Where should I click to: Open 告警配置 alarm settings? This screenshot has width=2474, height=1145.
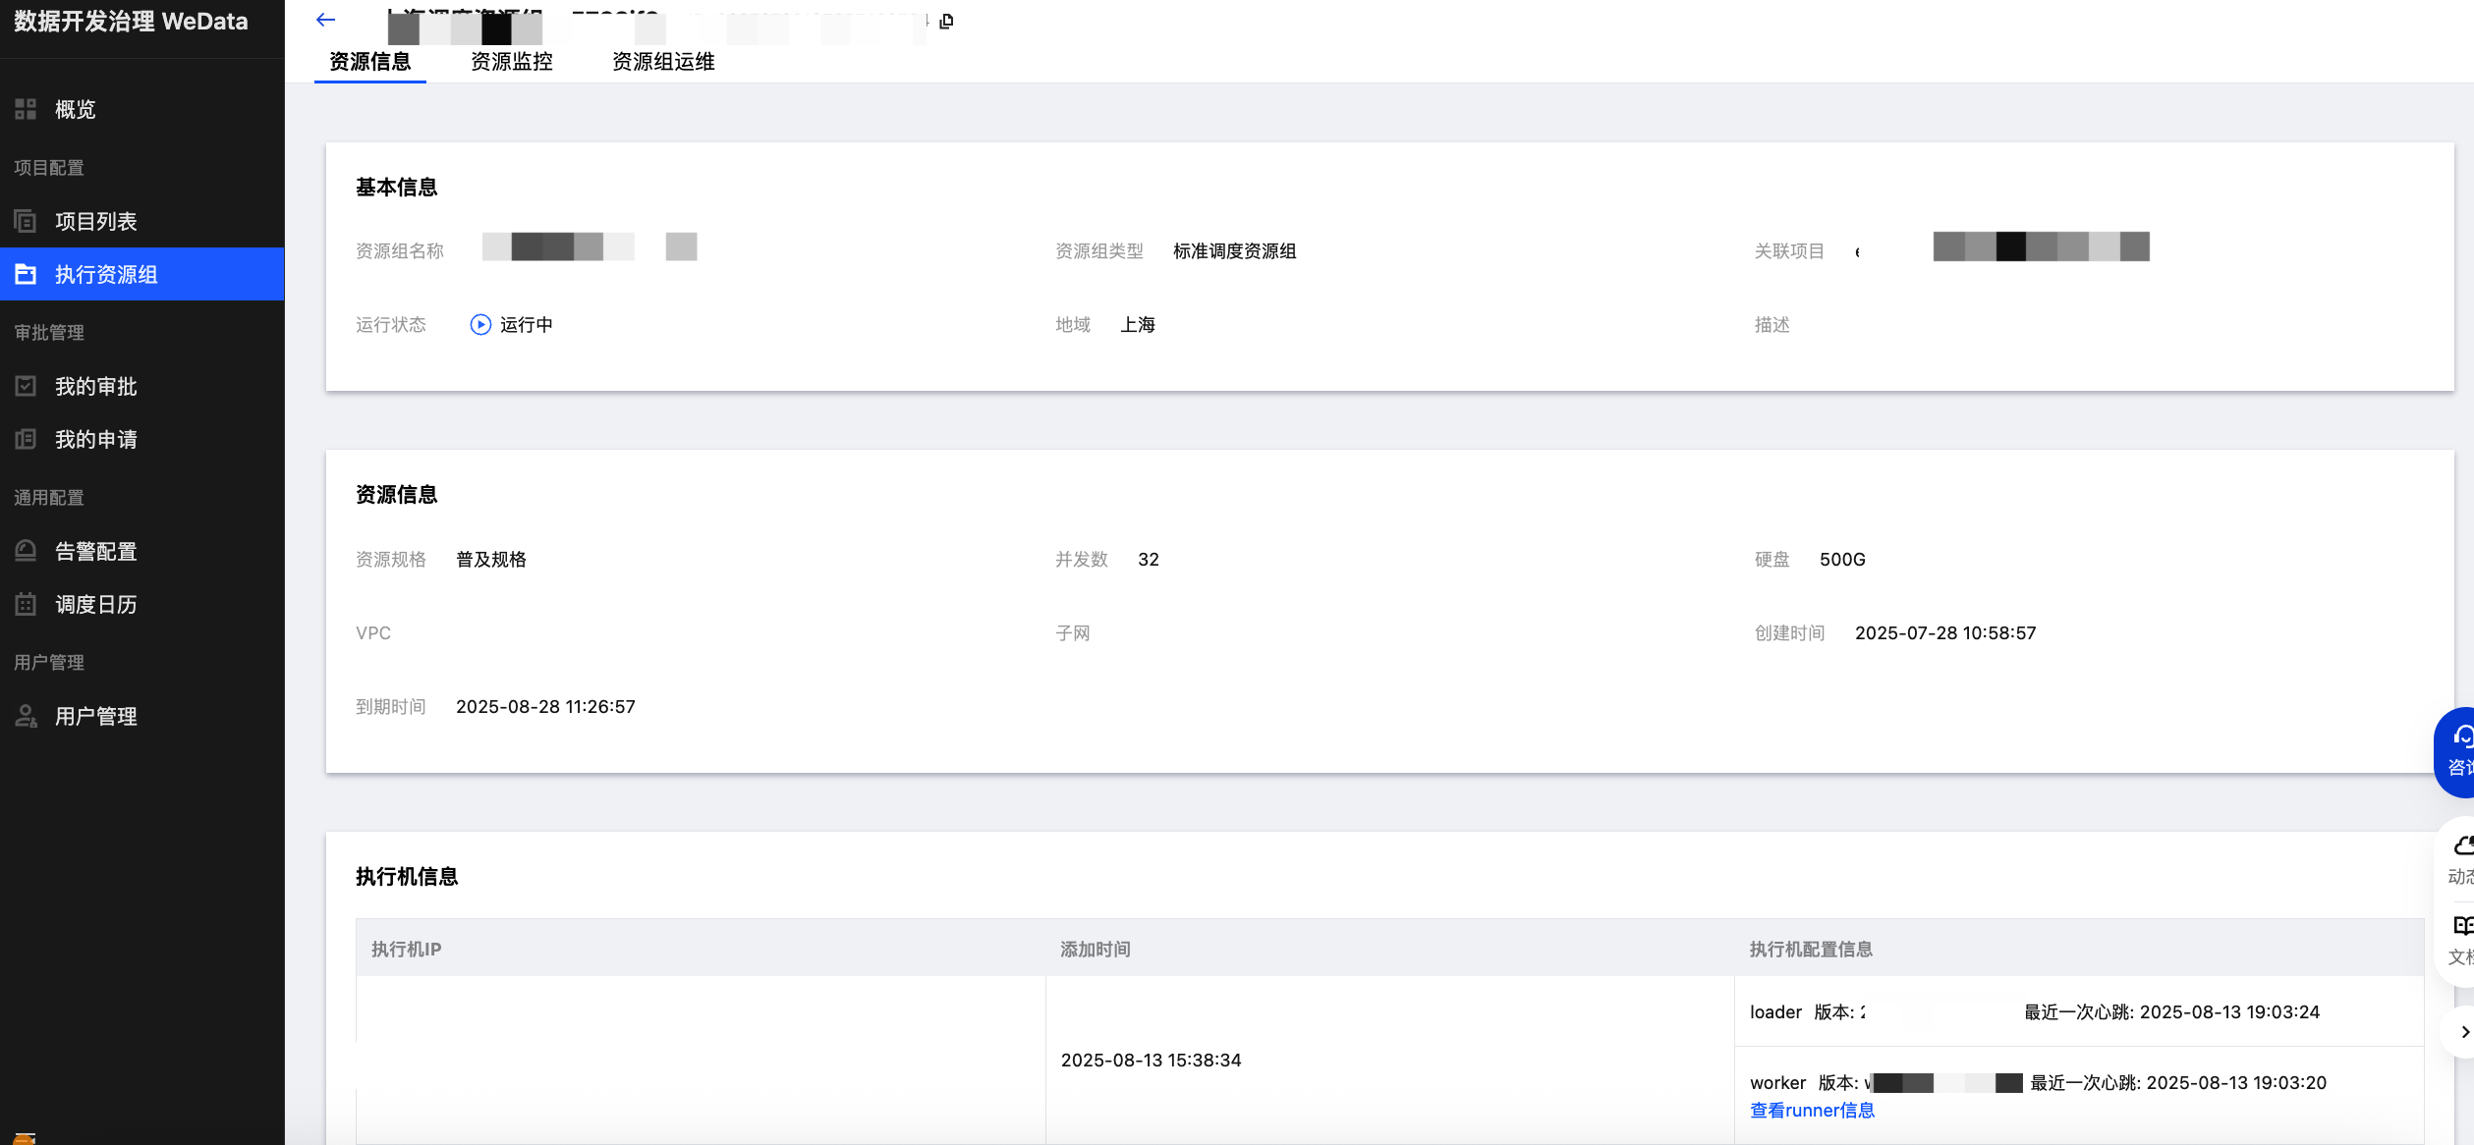coord(95,551)
